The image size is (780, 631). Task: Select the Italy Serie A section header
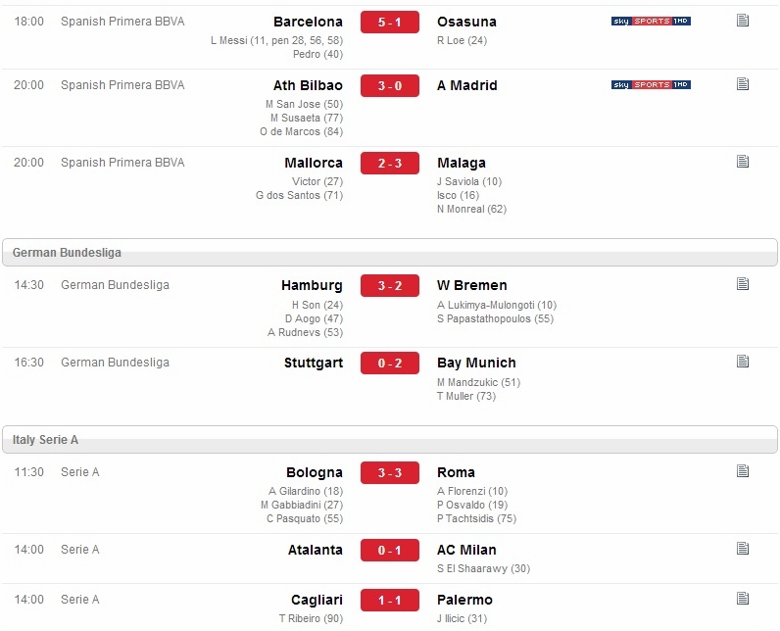coord(389,439)
